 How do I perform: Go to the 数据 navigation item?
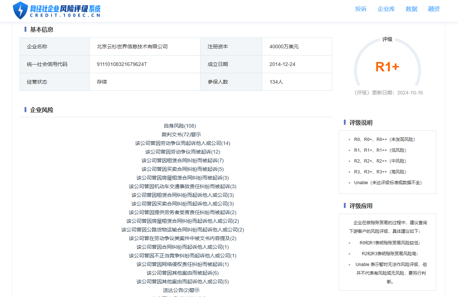tap(411, 9)
